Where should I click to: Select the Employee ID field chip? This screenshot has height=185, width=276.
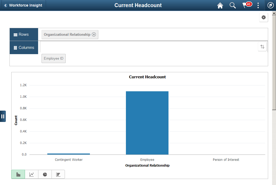[54, 58]
